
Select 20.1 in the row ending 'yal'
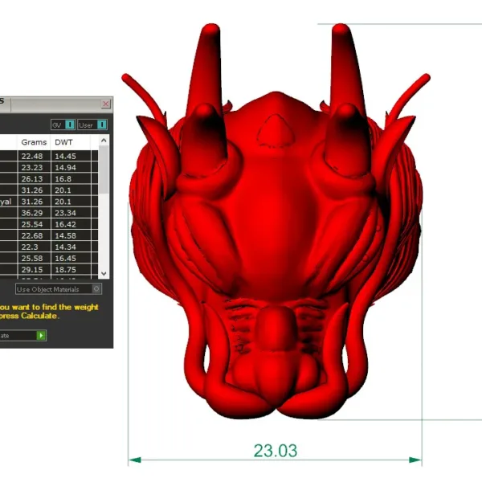pos(71,202)
